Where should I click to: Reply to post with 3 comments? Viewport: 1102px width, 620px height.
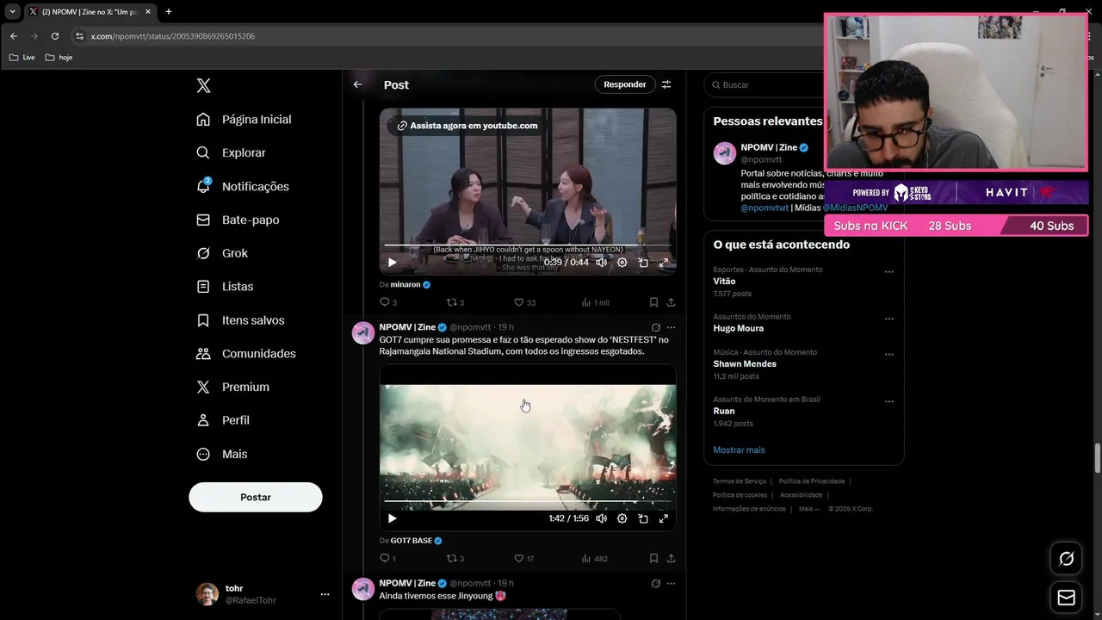point(388,302)
